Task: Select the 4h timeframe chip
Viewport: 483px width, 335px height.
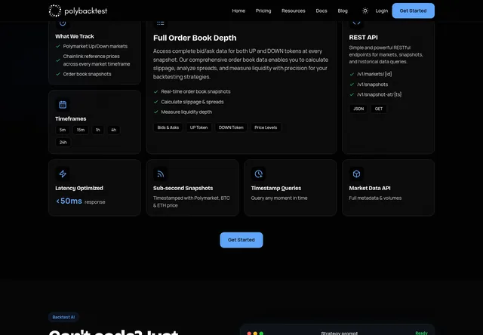Action: tap(113, 130)
